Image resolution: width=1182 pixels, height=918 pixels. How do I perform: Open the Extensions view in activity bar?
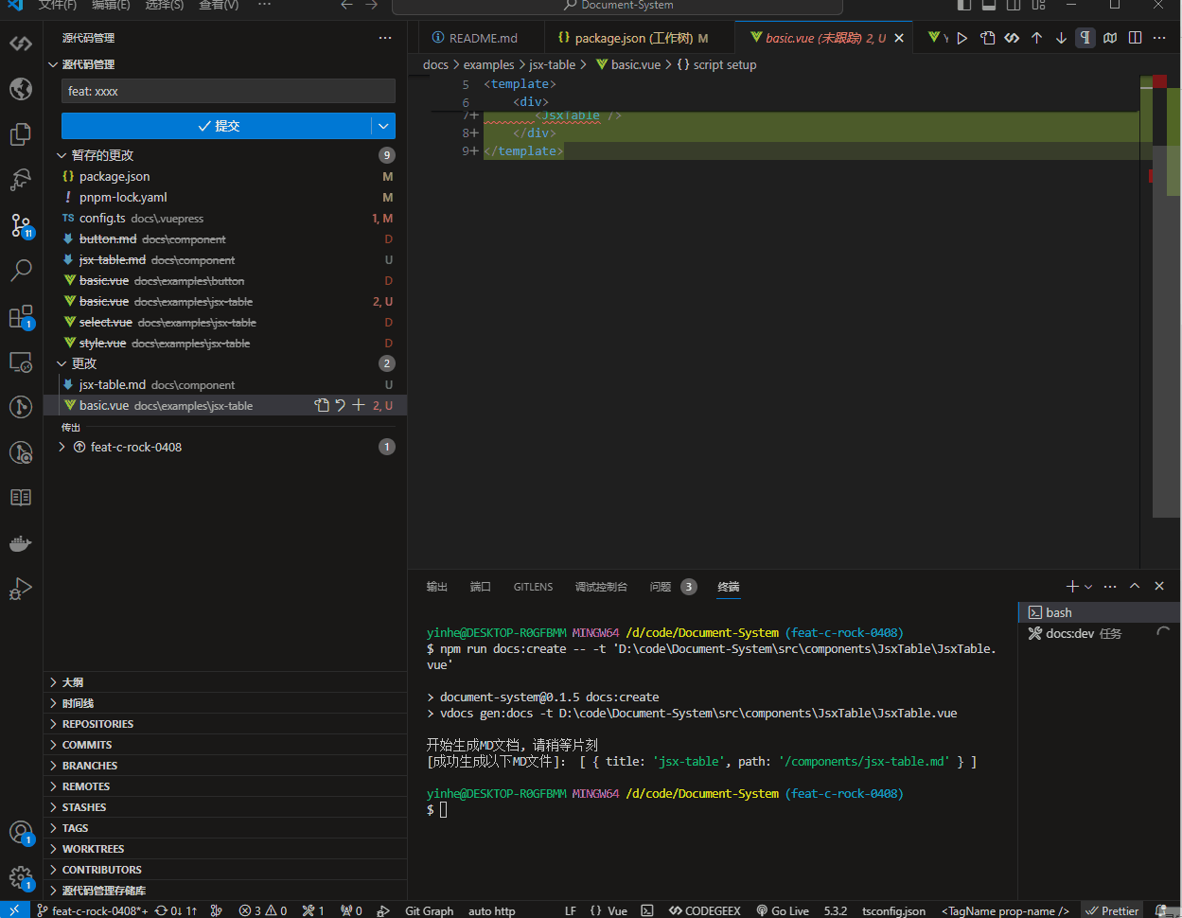click(x=21, y=317)
